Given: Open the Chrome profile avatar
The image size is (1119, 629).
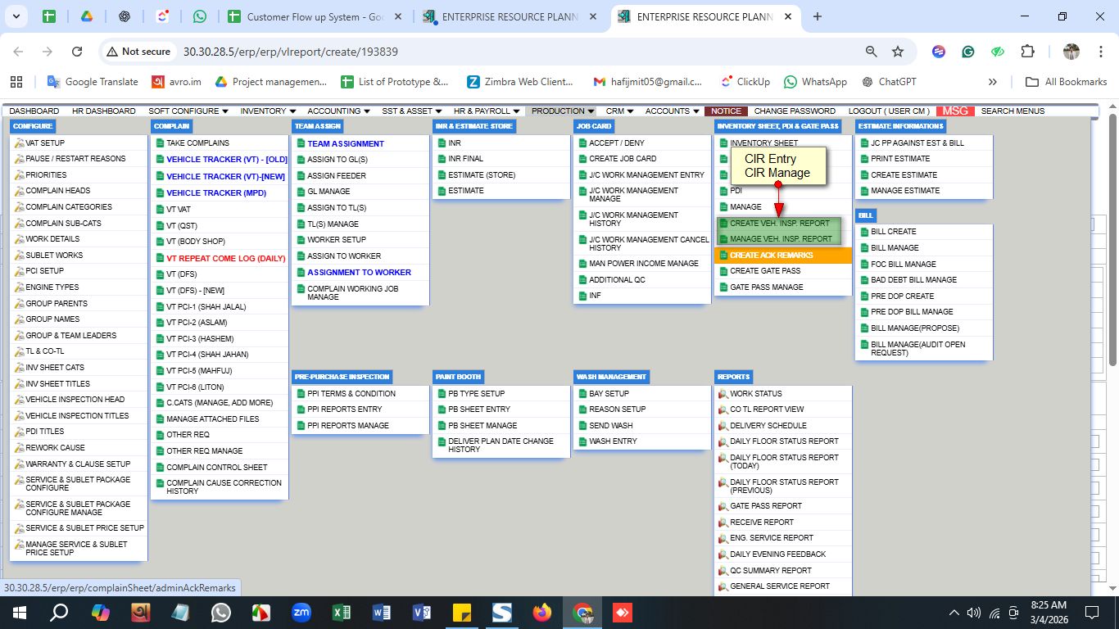Looking at the screenshot, I should coord(1071,52).
